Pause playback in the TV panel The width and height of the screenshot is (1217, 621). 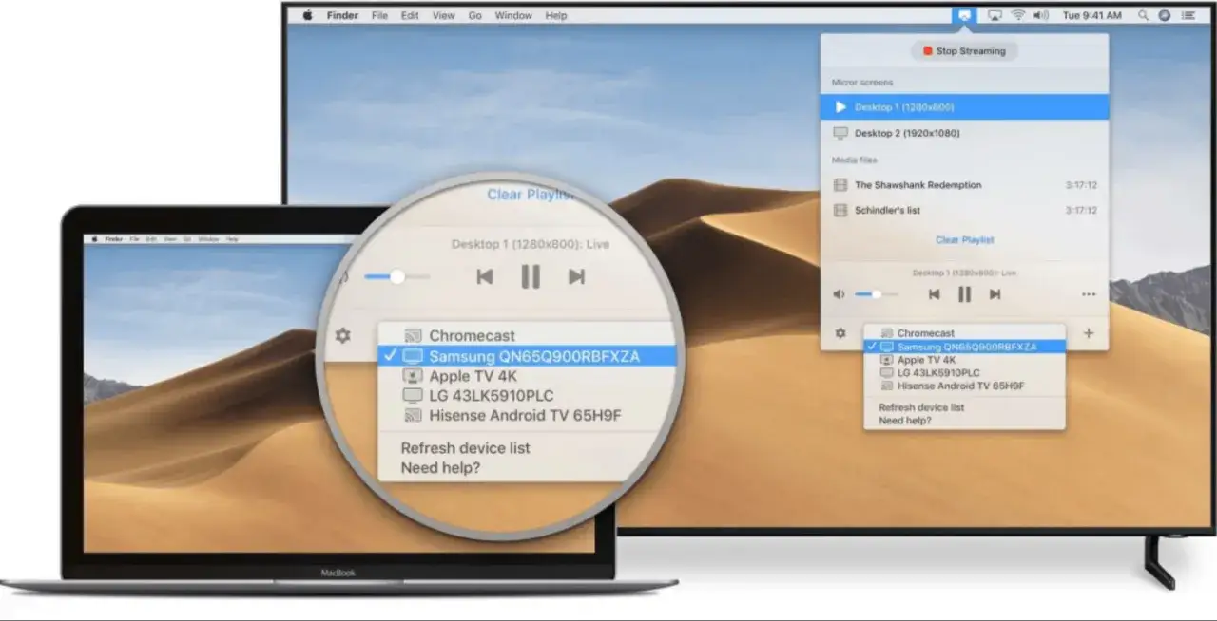point(964,294)
